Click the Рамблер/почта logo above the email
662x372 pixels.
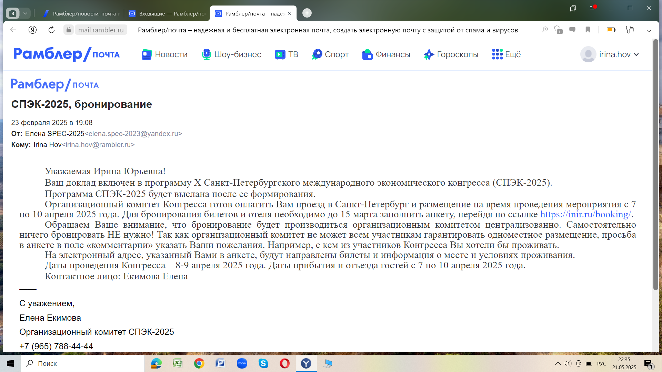[x=55, y=84]
